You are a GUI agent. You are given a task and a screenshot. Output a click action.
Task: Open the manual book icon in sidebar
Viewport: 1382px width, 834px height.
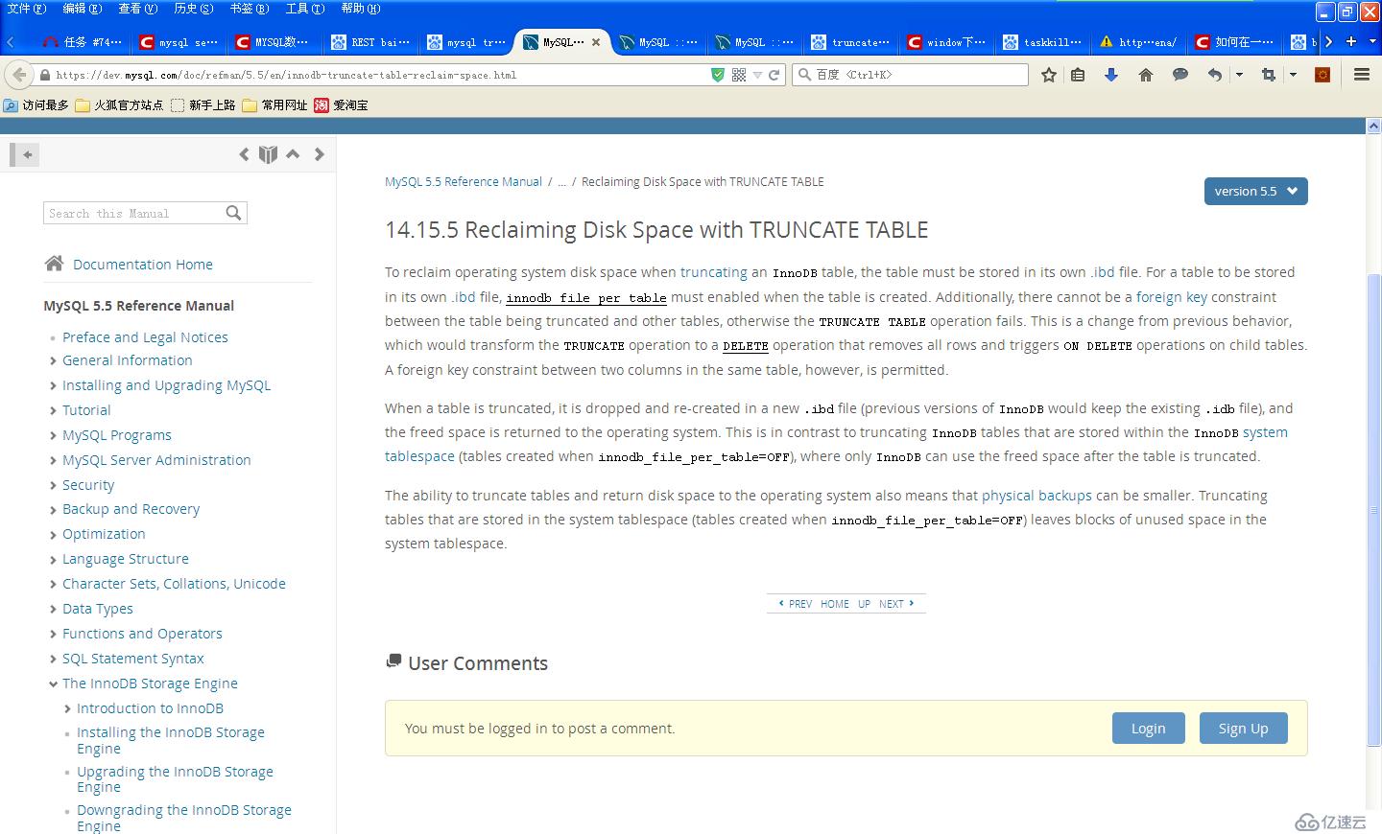click(x=269, y=154)
